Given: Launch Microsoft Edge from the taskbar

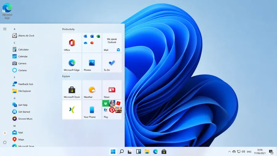Looking at the screenshot, I should tap(155, 152).
